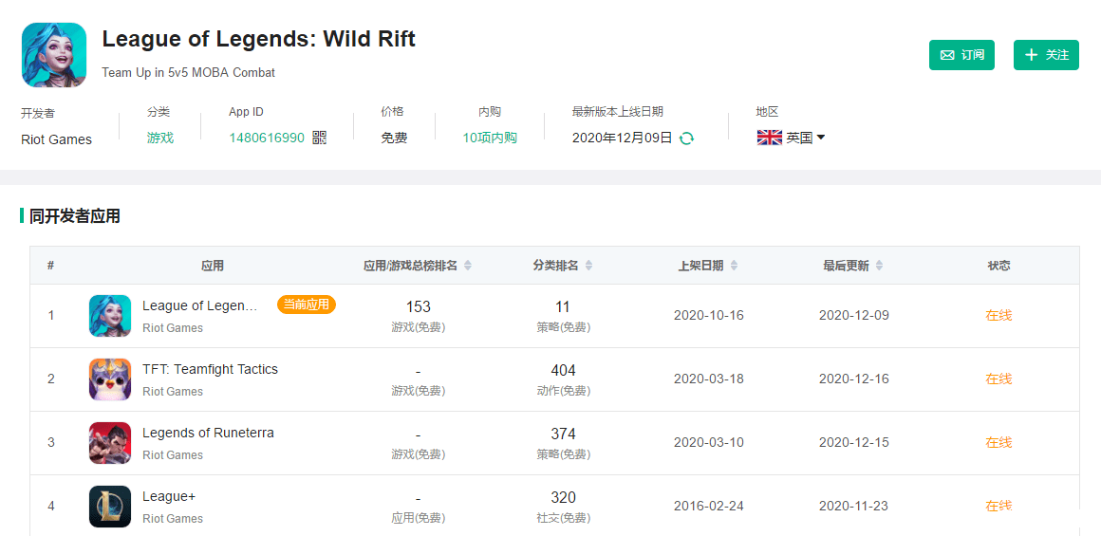Open the 10项内购 in-app purchases link
This screenshot has width=1101, height=536.
490,139
